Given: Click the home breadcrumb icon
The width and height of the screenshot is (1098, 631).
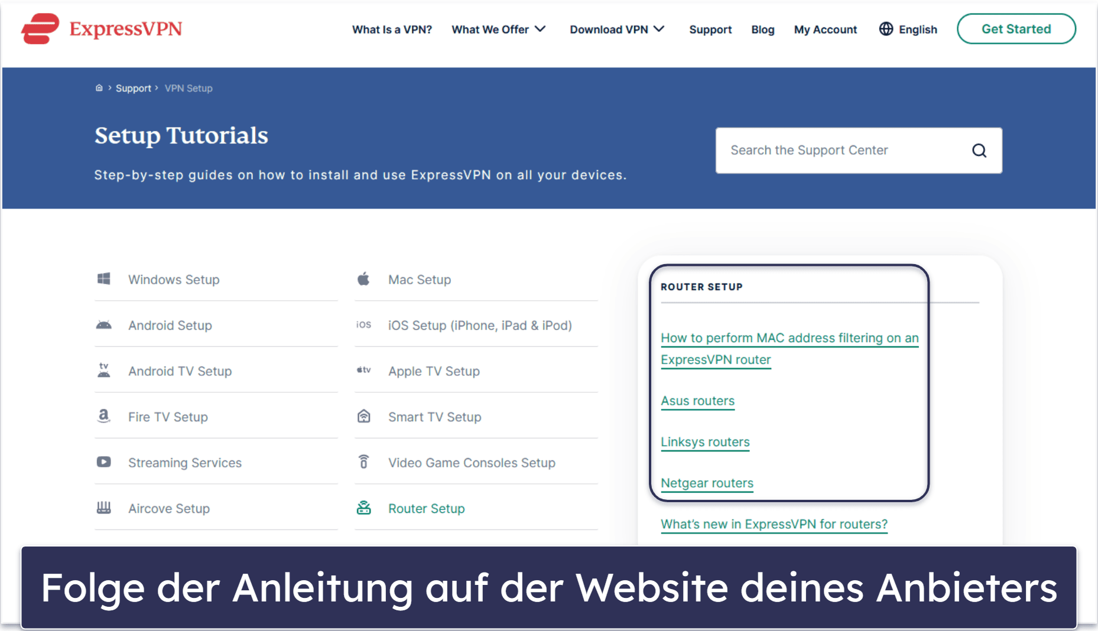Looking at the screenshot, I should click(x=99, y=88).
